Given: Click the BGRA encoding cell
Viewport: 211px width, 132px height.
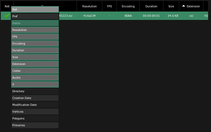Looking at the screenshot, I should click(x=128, y=16).
